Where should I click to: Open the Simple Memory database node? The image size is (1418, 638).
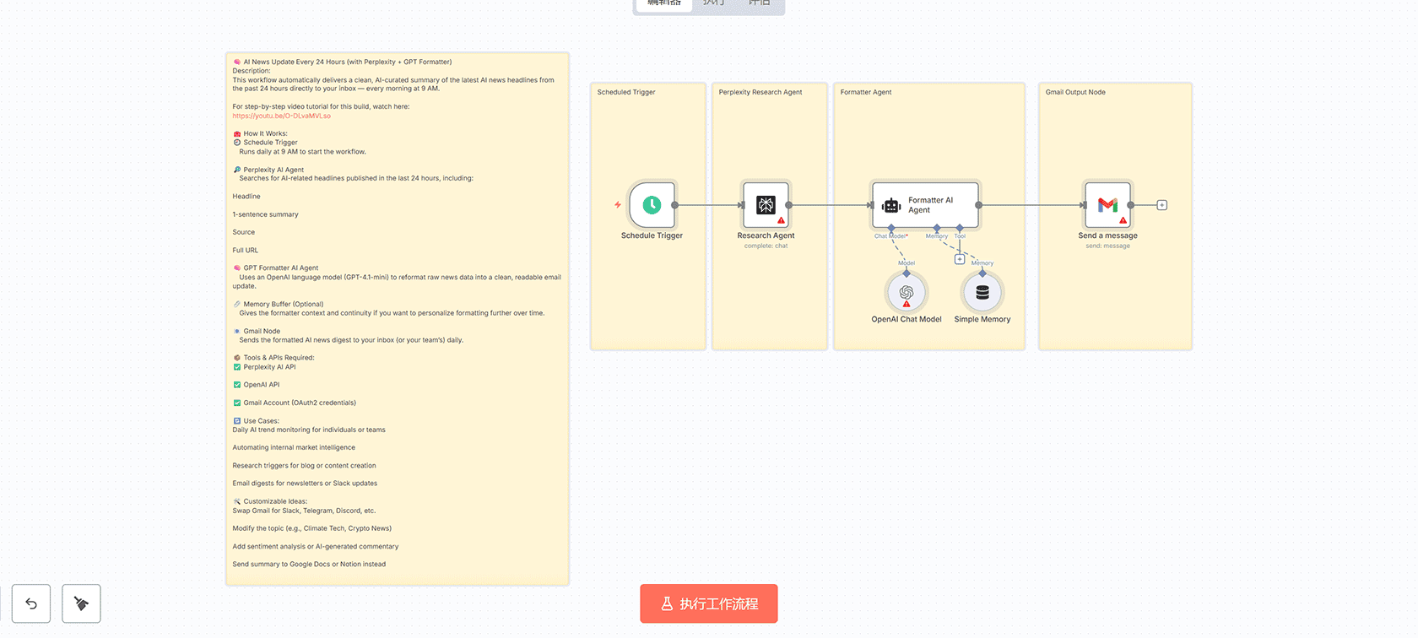coord(982,293)
